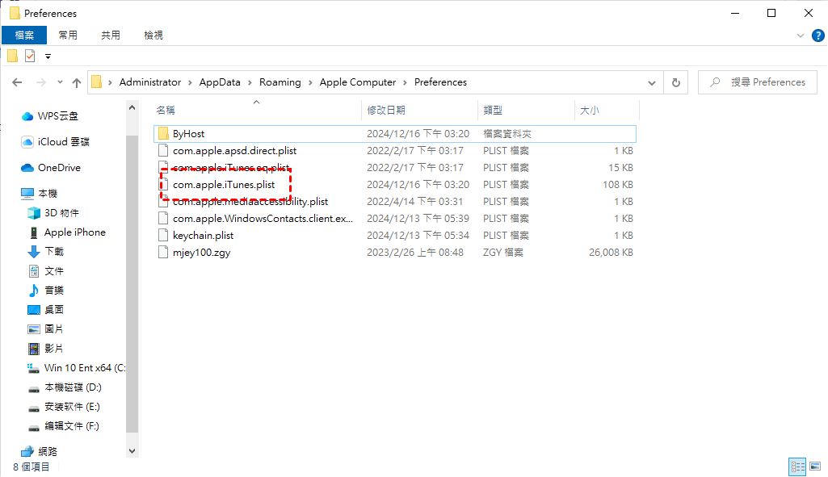
Task: Click the navigation pane vertical scrollbar
Action: 132,274
